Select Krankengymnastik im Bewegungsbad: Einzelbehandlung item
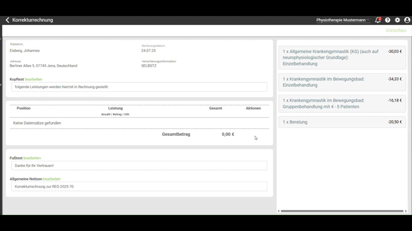Image resolution: width=412 pixels, height=231 pixels. (342, 82)
